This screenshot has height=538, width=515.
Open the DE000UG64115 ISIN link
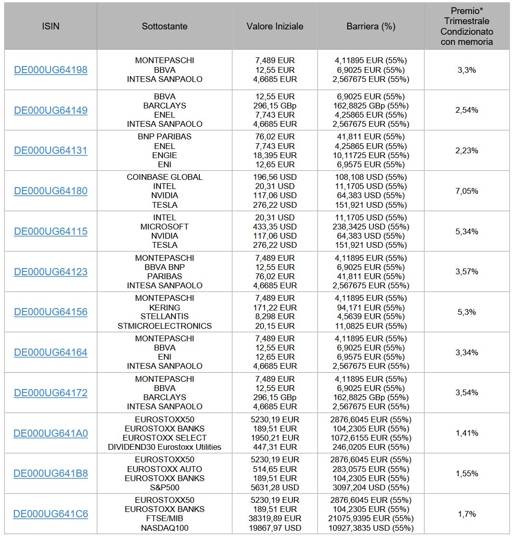(51, 231)
